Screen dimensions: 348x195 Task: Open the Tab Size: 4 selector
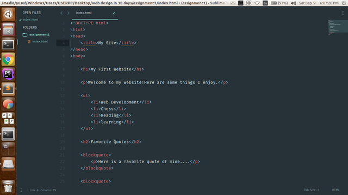click(312, 190)
